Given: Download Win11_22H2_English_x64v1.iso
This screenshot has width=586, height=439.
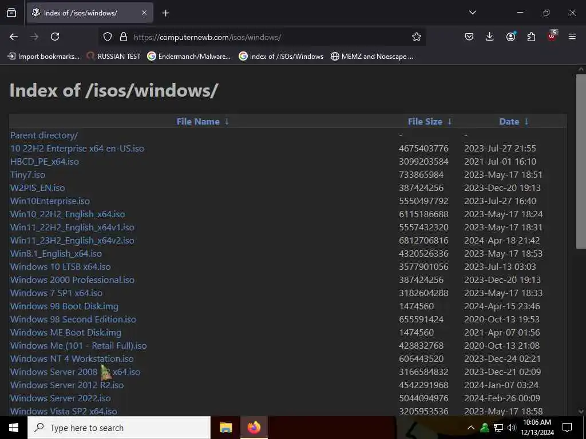Looking at the screenshot, I should (72, 228).
